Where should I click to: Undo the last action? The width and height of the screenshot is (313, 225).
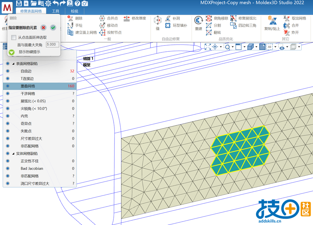56,3
